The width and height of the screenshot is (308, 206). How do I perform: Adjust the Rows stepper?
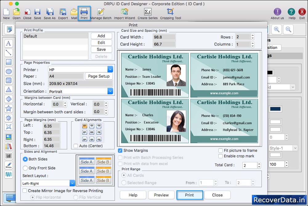pyautogui.click(x=253, y=37)
